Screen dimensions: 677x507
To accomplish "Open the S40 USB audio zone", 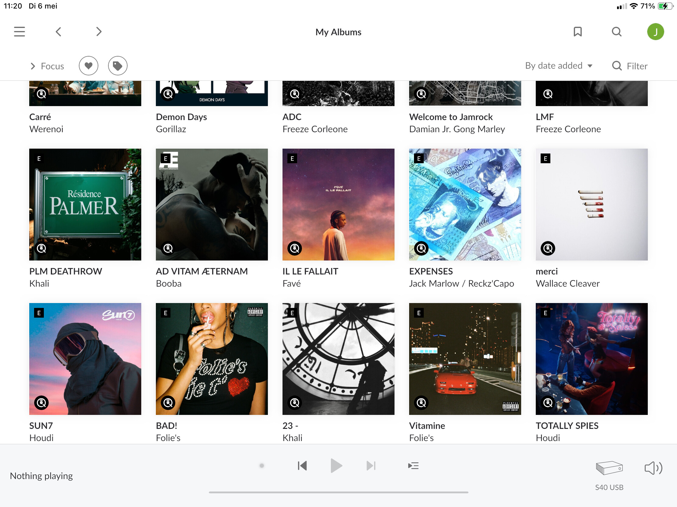I will tap(609, 475).
